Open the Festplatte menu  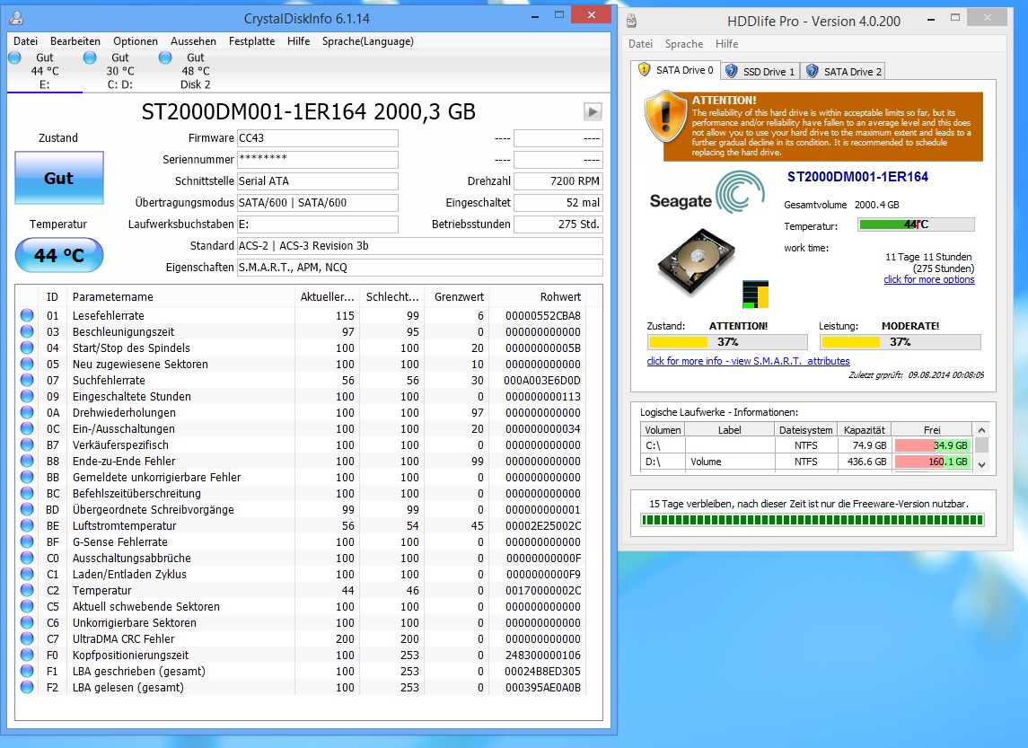click(x=251, y=41)
